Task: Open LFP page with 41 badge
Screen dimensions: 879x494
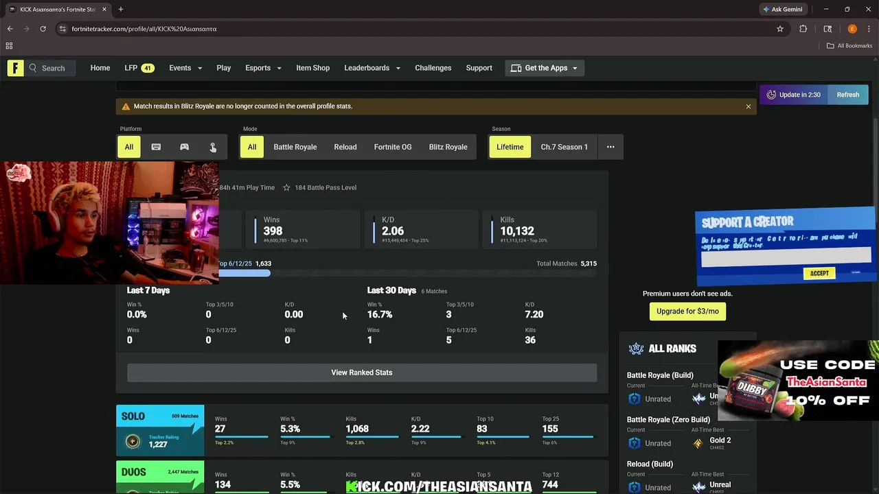Action: tap(139, 68)
